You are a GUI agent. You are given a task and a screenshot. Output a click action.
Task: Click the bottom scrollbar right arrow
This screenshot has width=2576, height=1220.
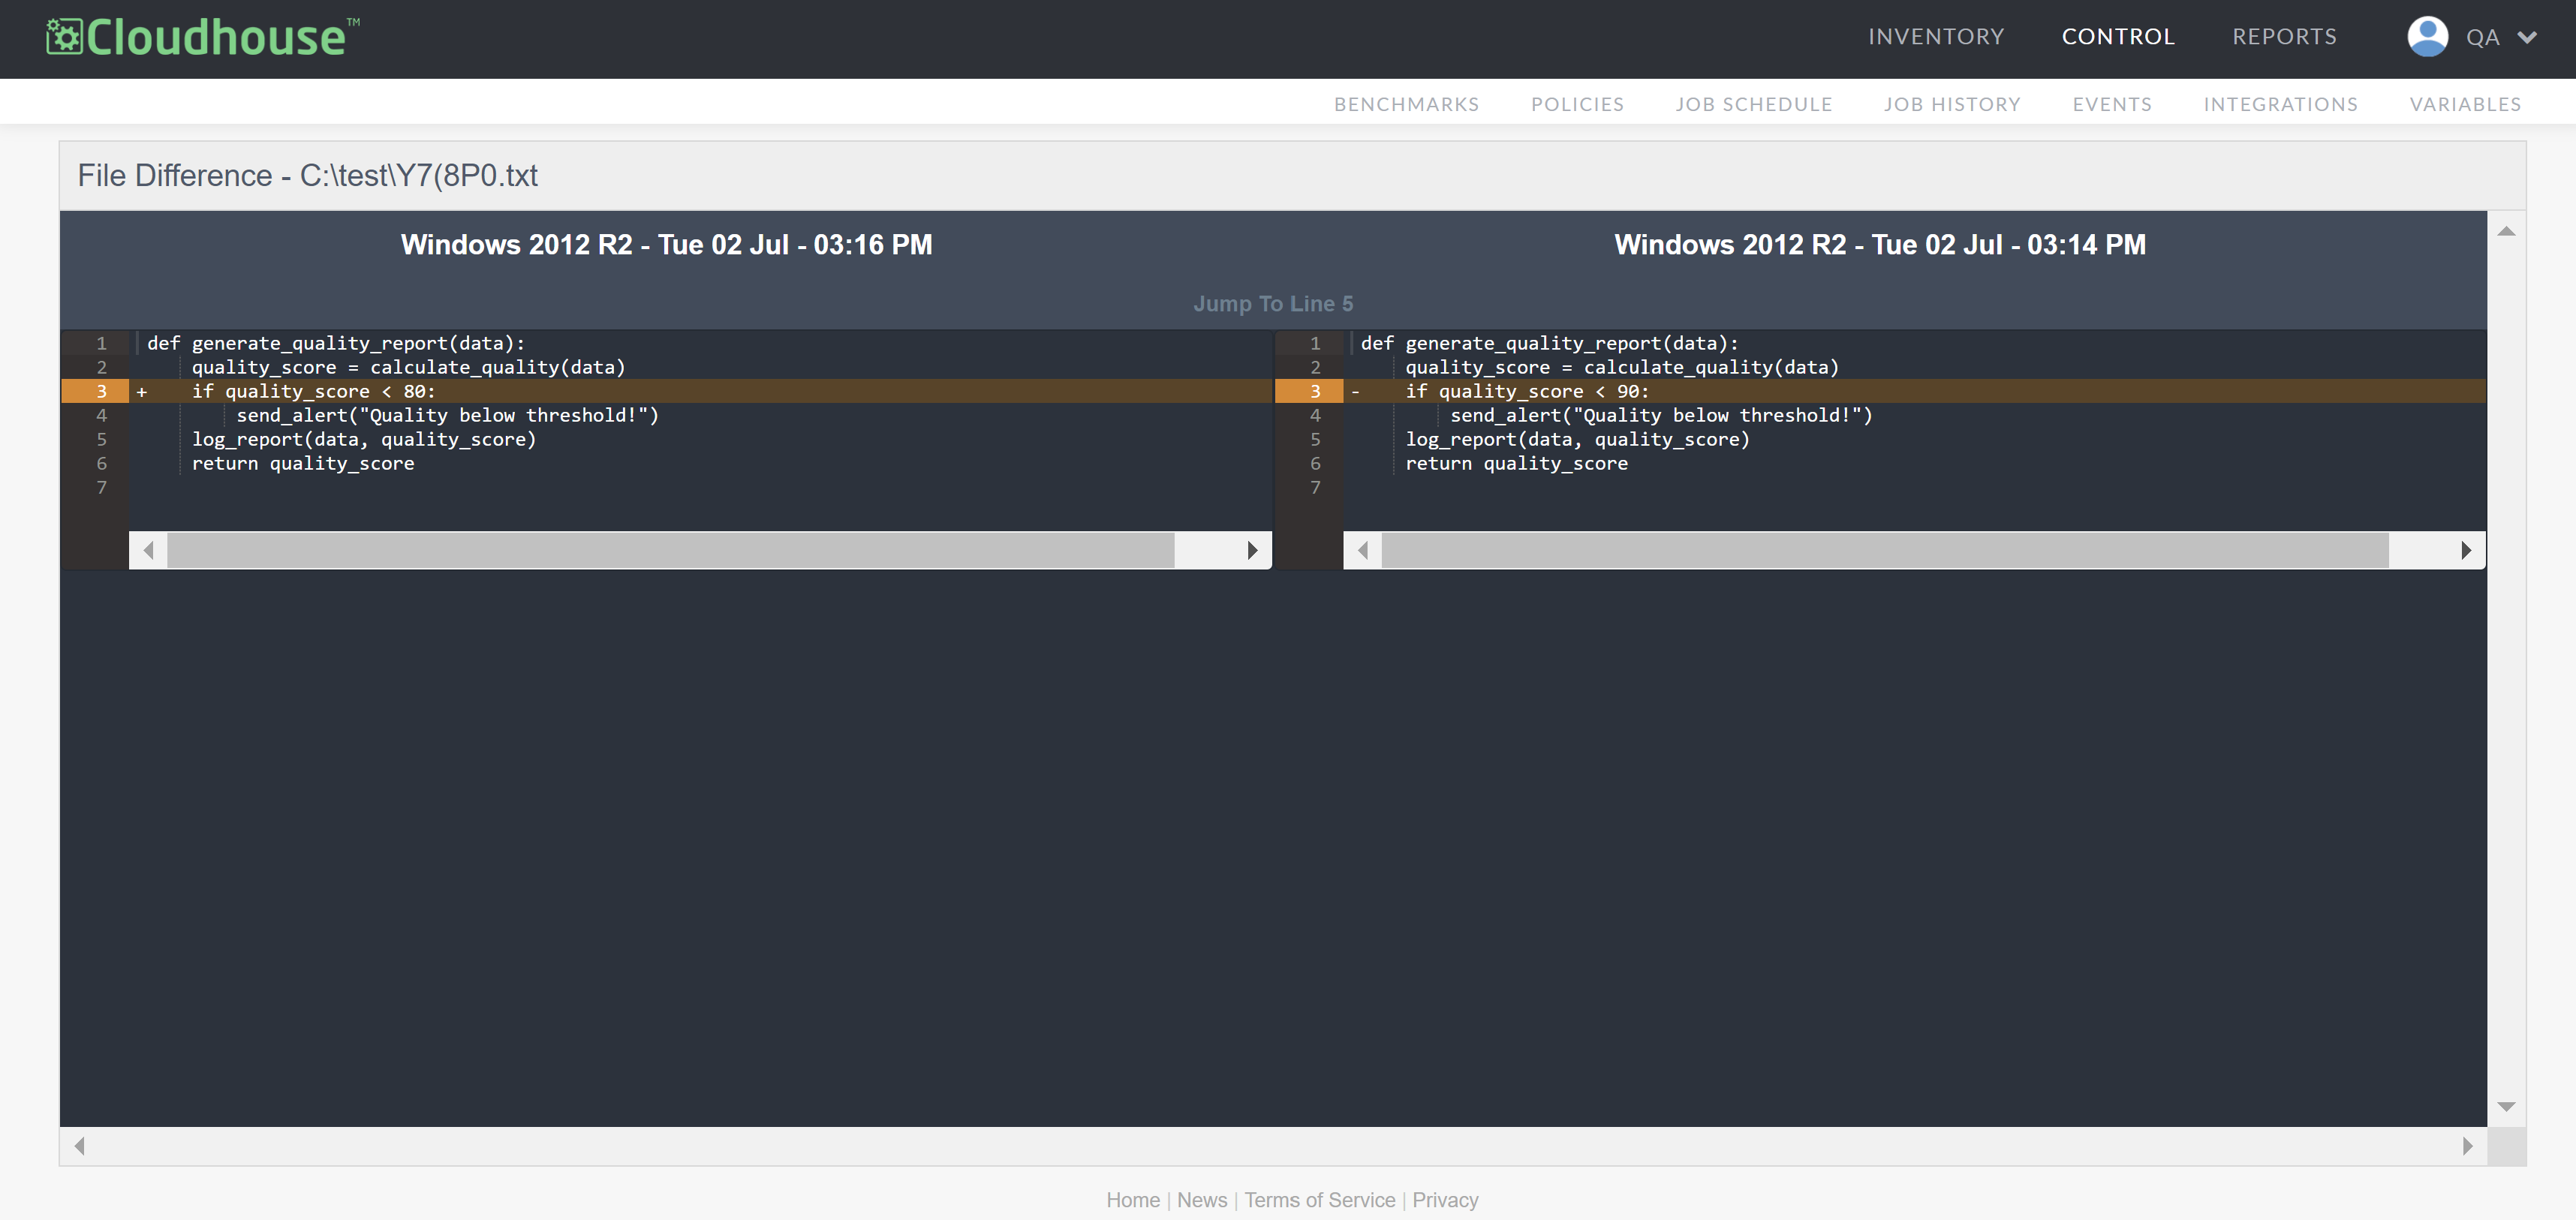2467,1146
